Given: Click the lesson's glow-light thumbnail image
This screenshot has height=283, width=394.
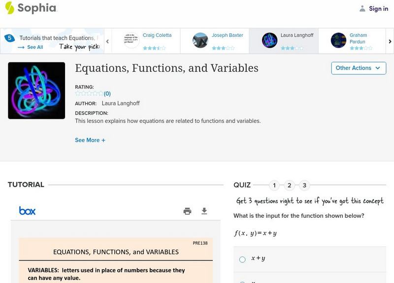Looking at the screenshot, I should pos(36,90).
